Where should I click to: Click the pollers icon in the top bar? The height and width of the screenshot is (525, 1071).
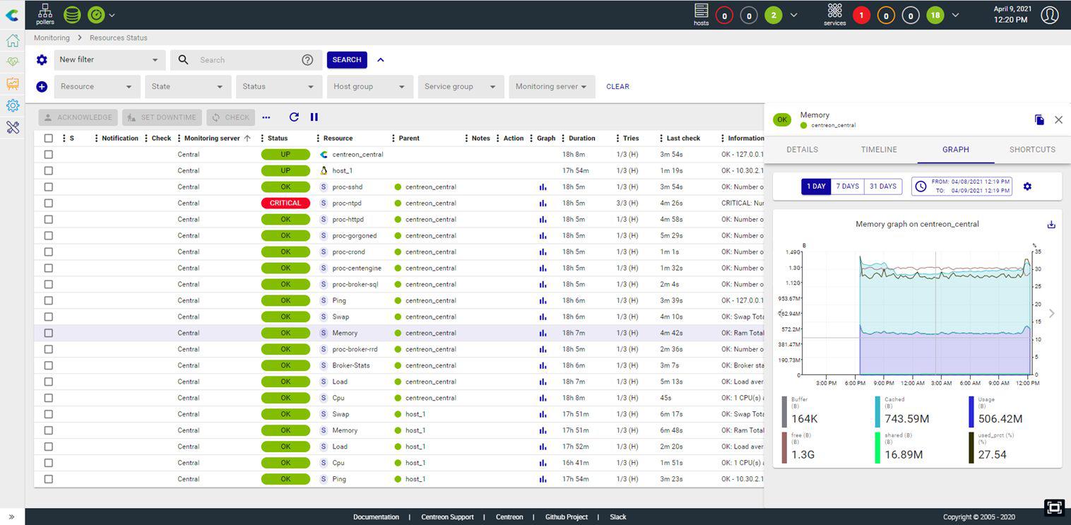point(45,14)
